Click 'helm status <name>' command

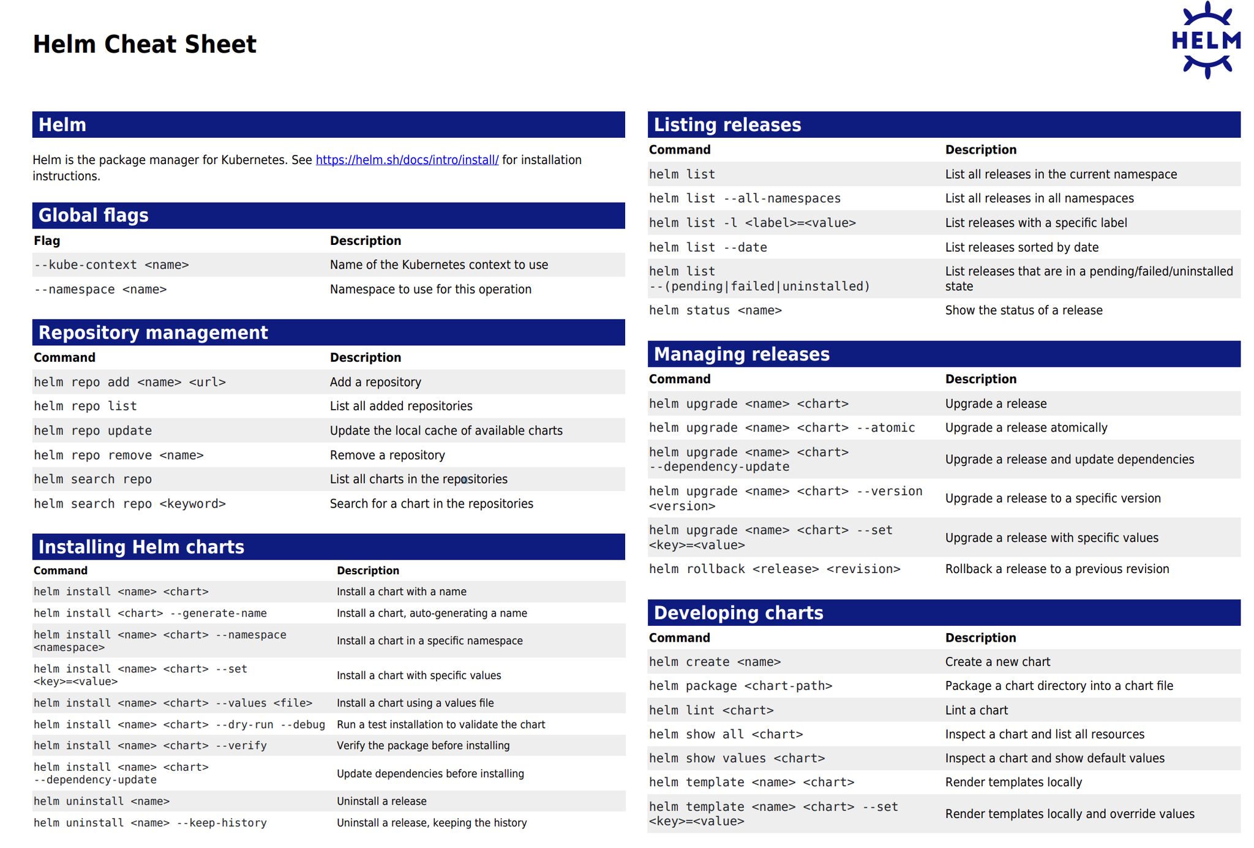[x=715, y=310]
